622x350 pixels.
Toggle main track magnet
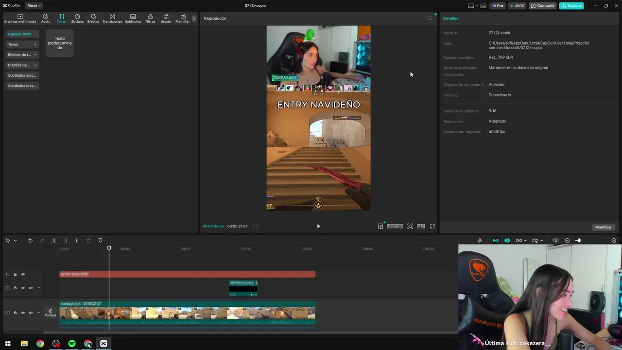[495, 241]
